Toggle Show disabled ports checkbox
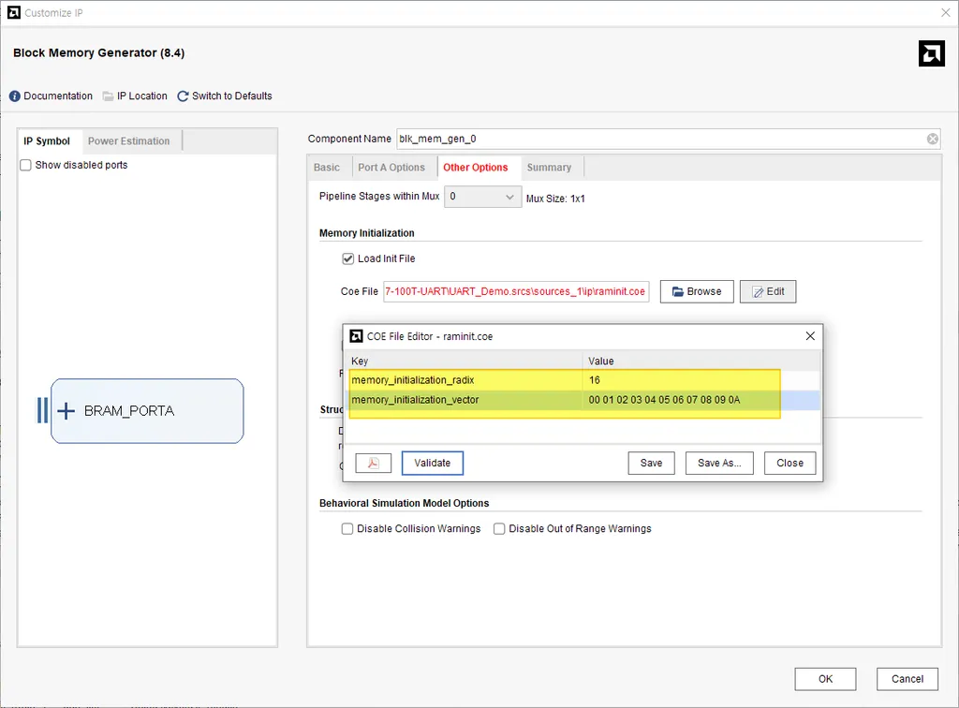Screen dimensions: 959x708 pyautogui.click(x=25, y=165)
